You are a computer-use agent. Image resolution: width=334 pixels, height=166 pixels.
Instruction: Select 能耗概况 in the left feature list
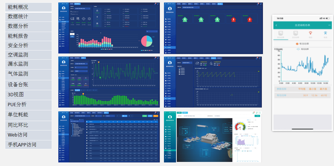(x=28, y=7)
